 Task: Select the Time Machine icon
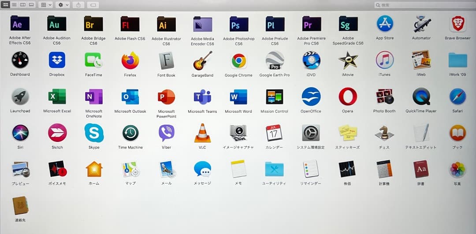(130, 133)
